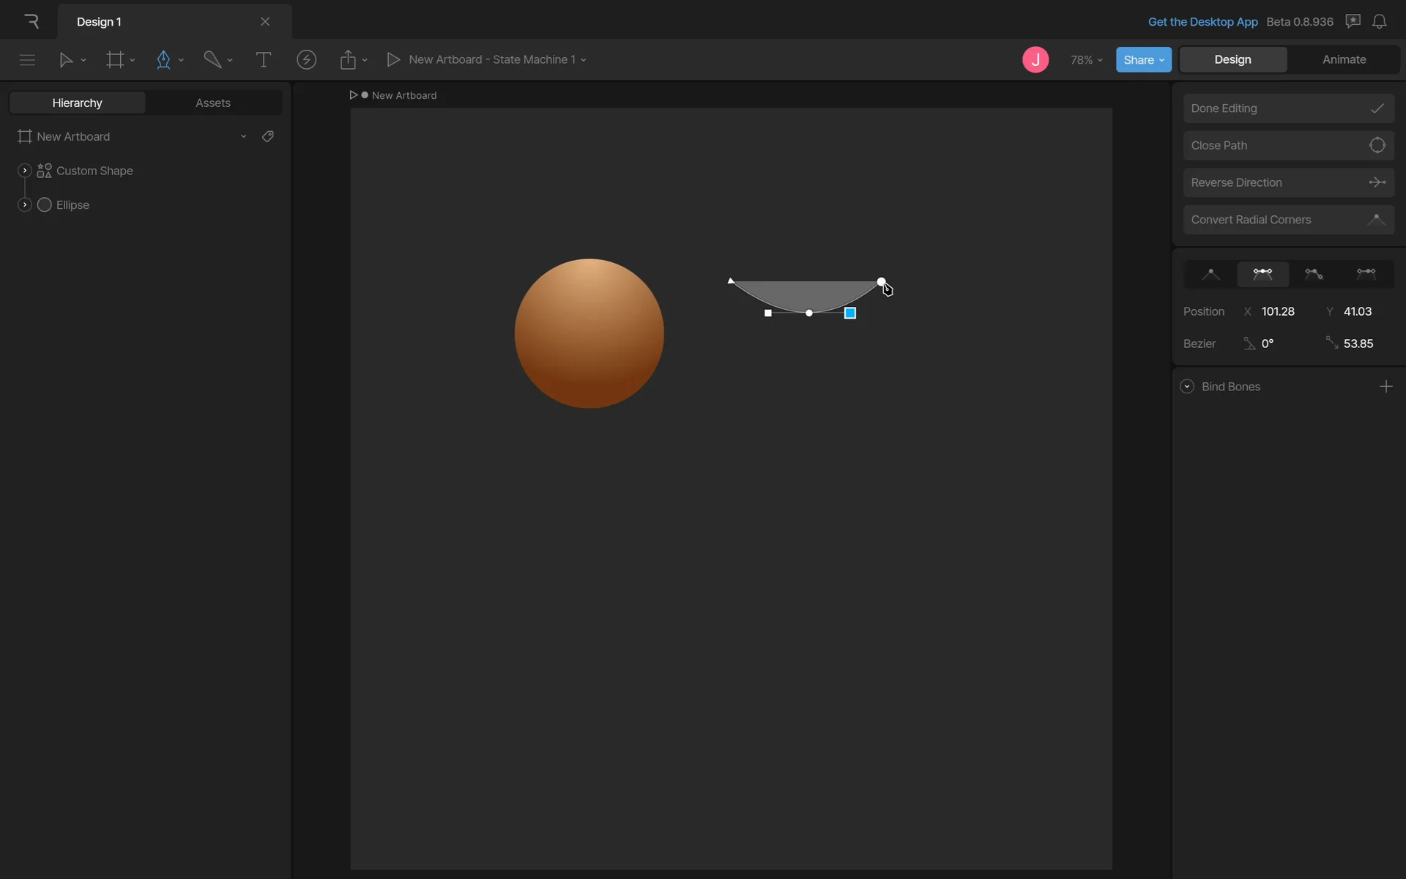Screen dimensions: 1406x879
Task: Click the Close Path button
Action: (1288, 146)
